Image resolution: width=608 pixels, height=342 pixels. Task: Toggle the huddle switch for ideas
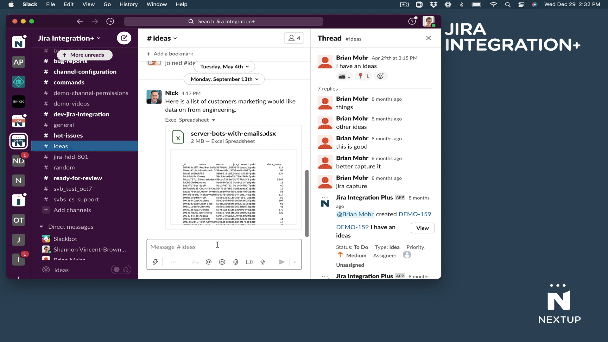click(121, 269)
